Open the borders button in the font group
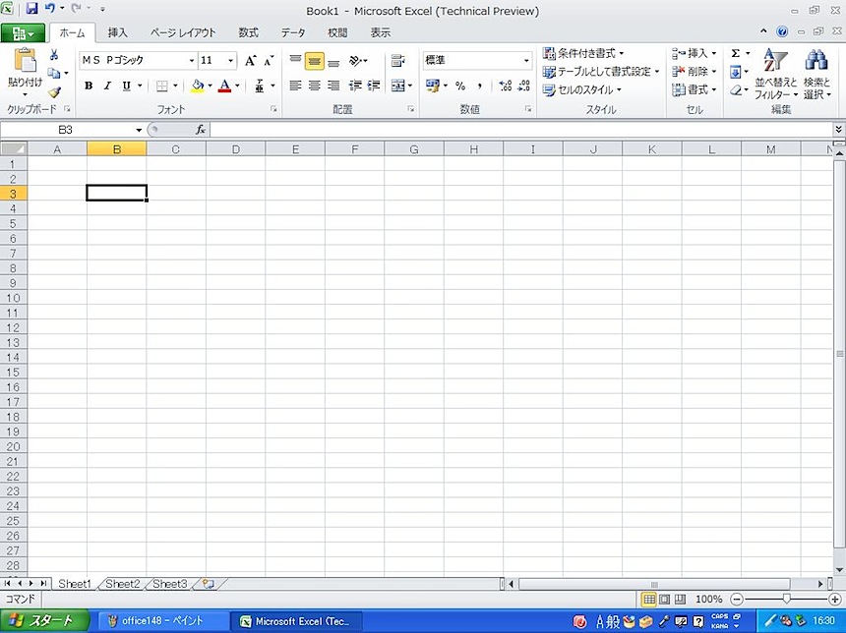 pos(162,86)
